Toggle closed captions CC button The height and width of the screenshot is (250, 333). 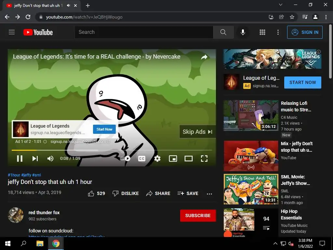(x=142, y=159)
